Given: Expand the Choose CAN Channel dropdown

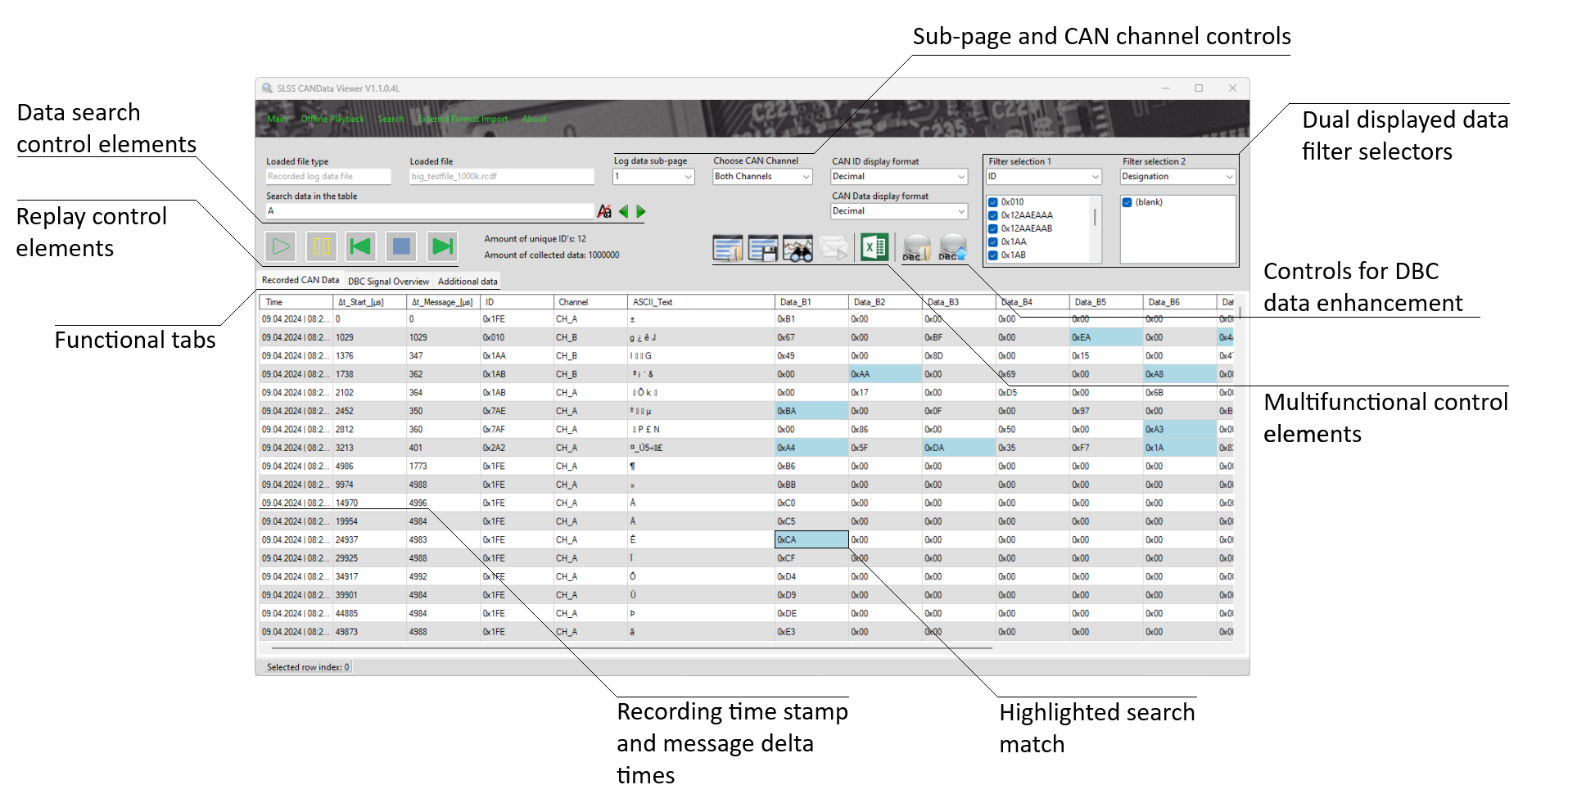Looking at the screenshot, I should click(x=762, y=176).
